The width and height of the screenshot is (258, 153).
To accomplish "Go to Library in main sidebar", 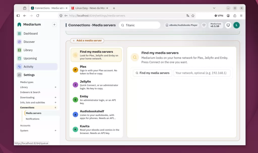I will [x=37, y=50].
